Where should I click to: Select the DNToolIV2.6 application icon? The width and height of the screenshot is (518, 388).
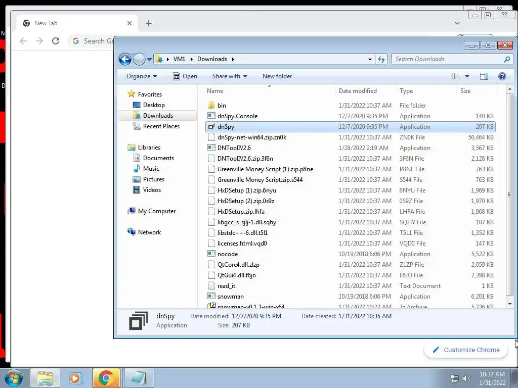click(211, 148)
